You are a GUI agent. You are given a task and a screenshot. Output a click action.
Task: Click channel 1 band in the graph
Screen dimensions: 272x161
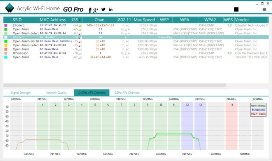pos(42,126)
